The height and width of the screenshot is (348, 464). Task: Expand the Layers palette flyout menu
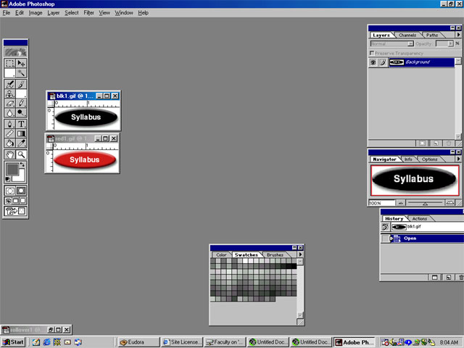[457, 35]
